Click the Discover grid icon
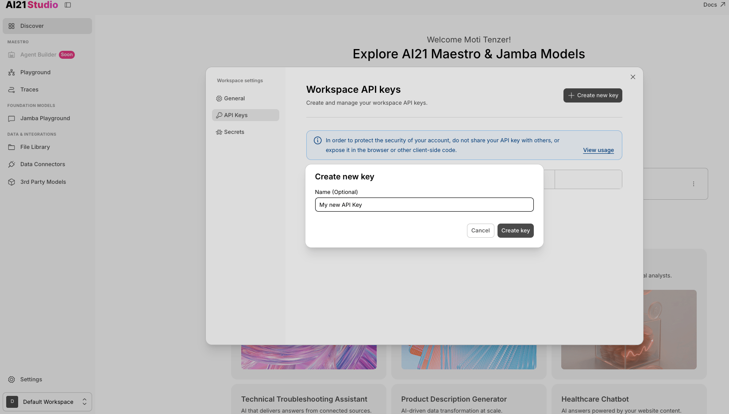The image size is (729, 414). (12, 26)
